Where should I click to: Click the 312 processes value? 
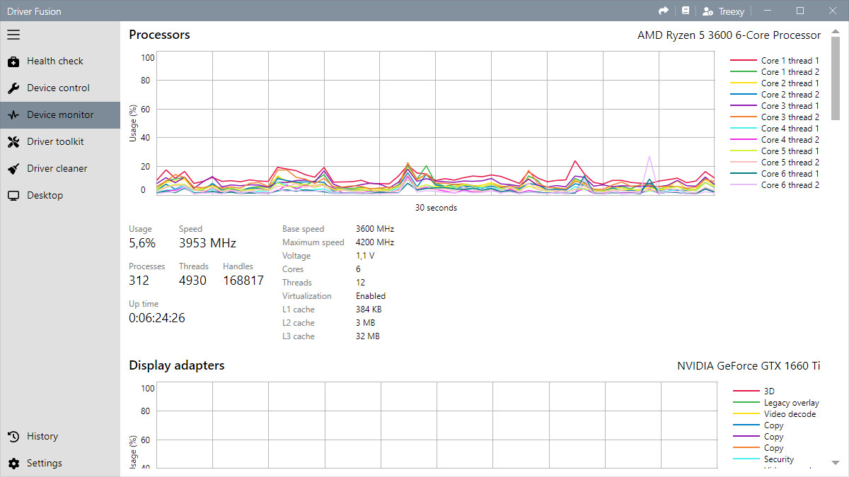coord(139,281)
